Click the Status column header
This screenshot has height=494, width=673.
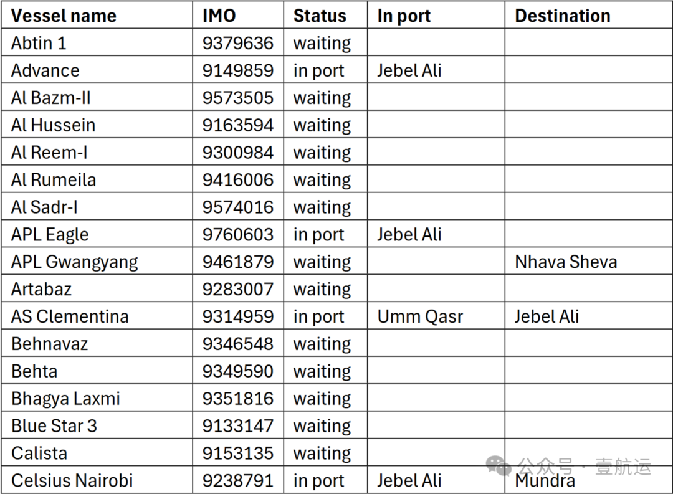[x=320, y=16]
